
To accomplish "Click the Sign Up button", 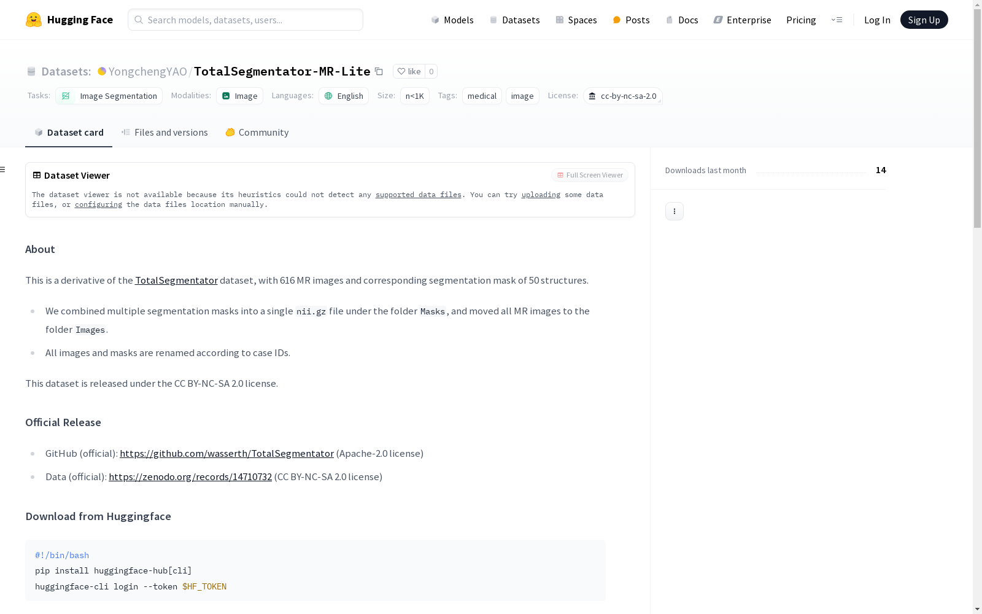I will (924, 20).
